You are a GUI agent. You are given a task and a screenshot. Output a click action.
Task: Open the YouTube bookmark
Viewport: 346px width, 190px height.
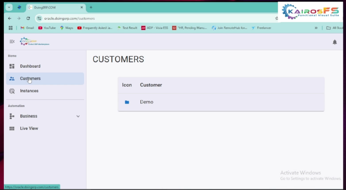pos(47,28)
